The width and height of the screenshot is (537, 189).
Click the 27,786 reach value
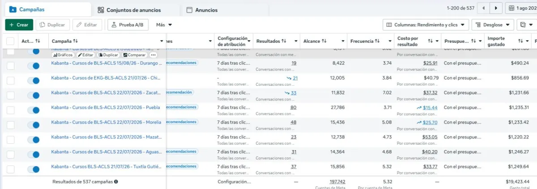tap(337, 108)
